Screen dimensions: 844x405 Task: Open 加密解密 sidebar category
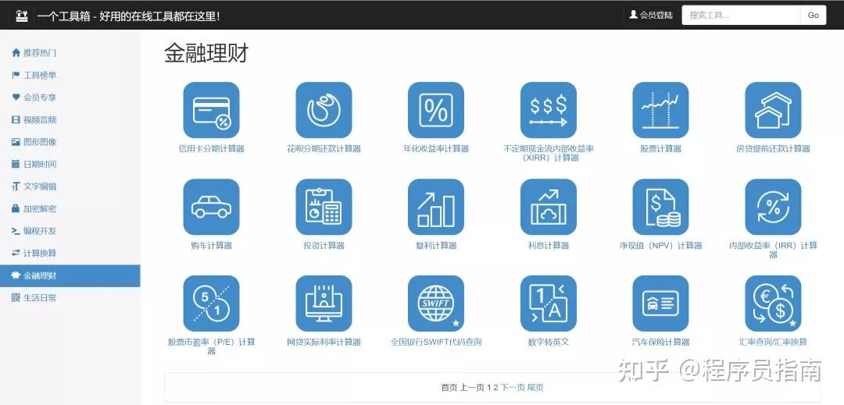pyautogui.click(x=39, y=209)
